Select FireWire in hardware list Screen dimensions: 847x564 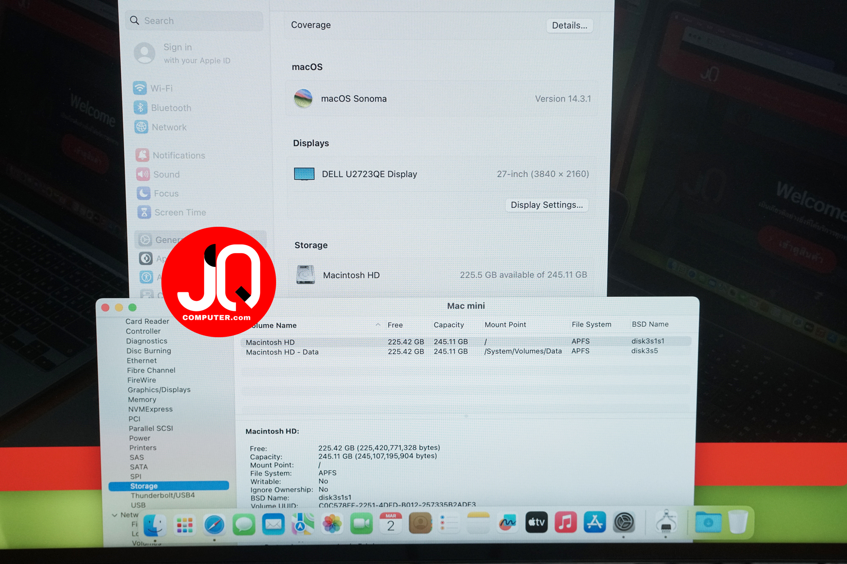tap(141, 380)
